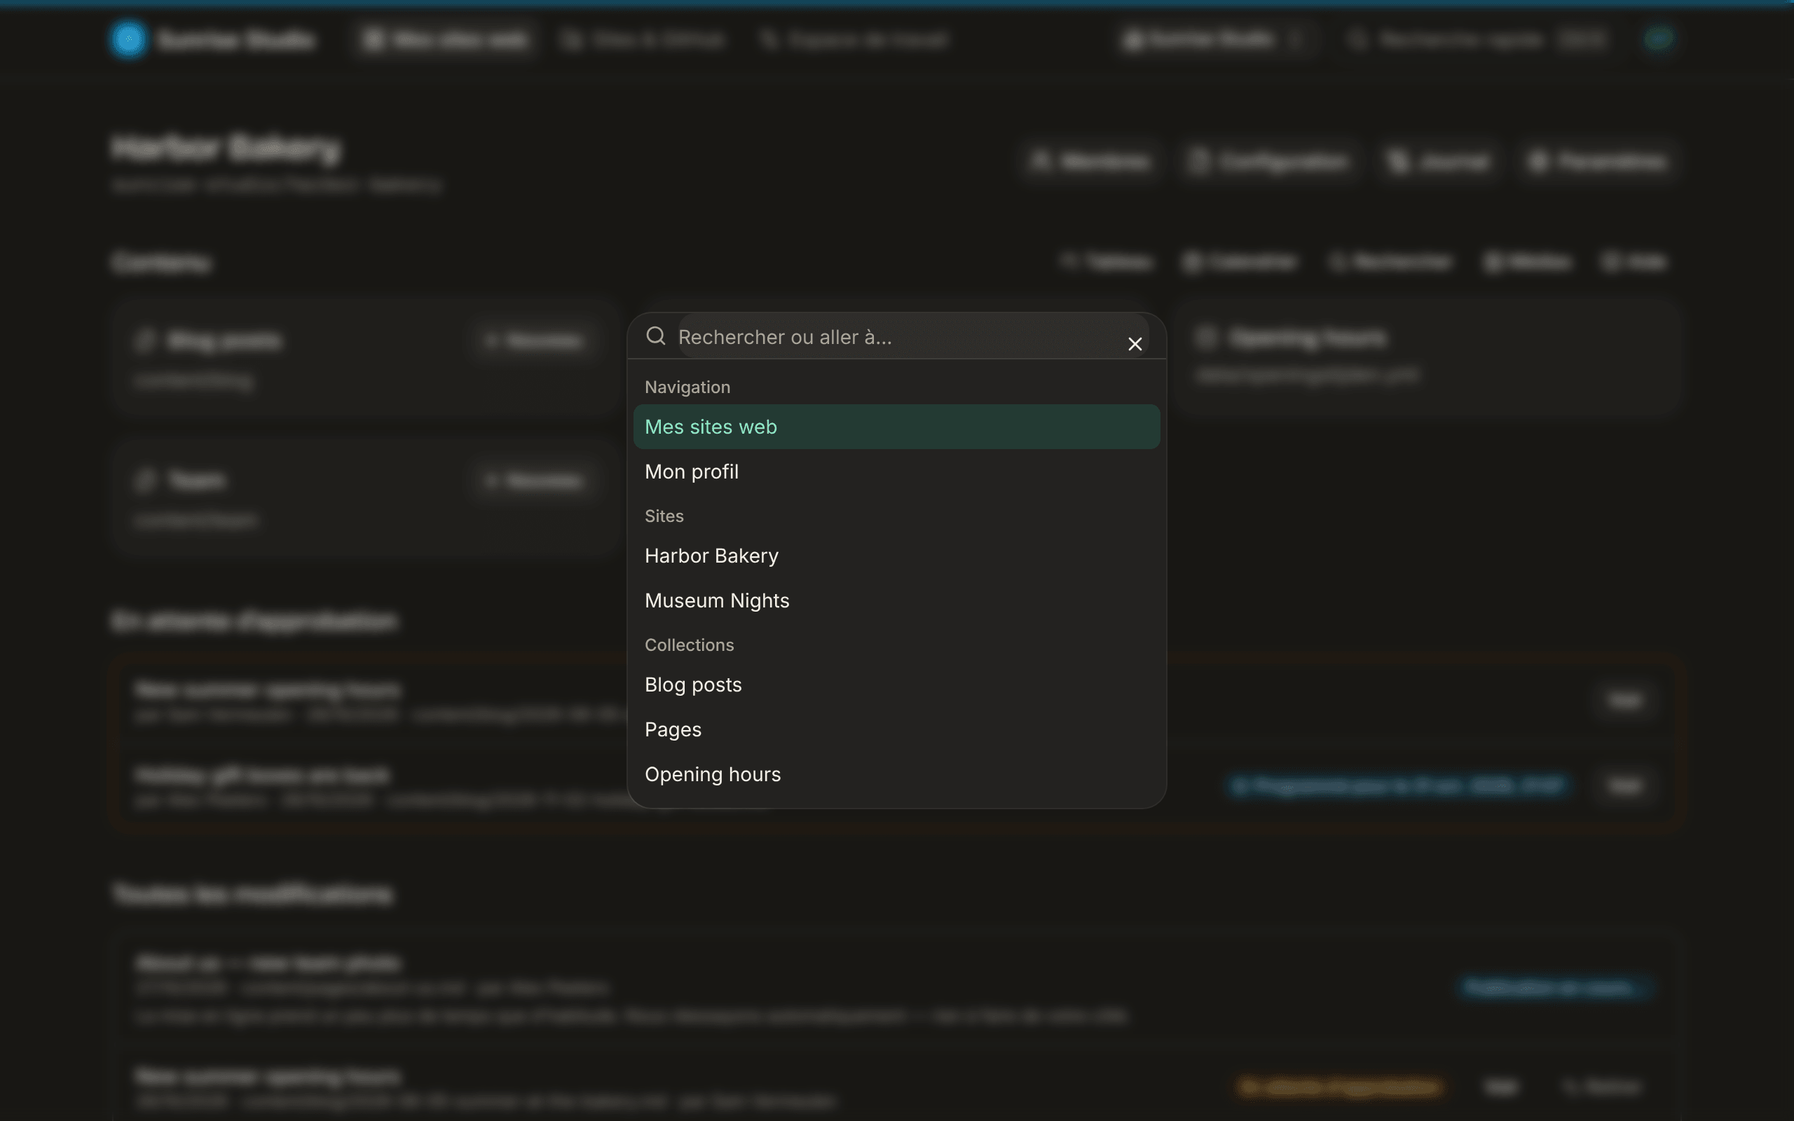Select 'Mes sites web' navigation entry
This screenshot has width=1794, height=1121.
point(896,427)
